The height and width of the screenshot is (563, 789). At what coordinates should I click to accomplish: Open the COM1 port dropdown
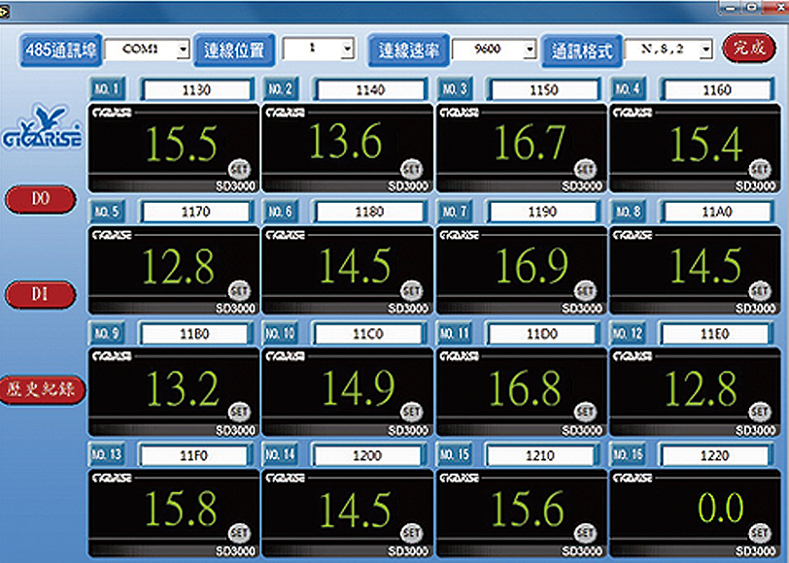point(183,50)
